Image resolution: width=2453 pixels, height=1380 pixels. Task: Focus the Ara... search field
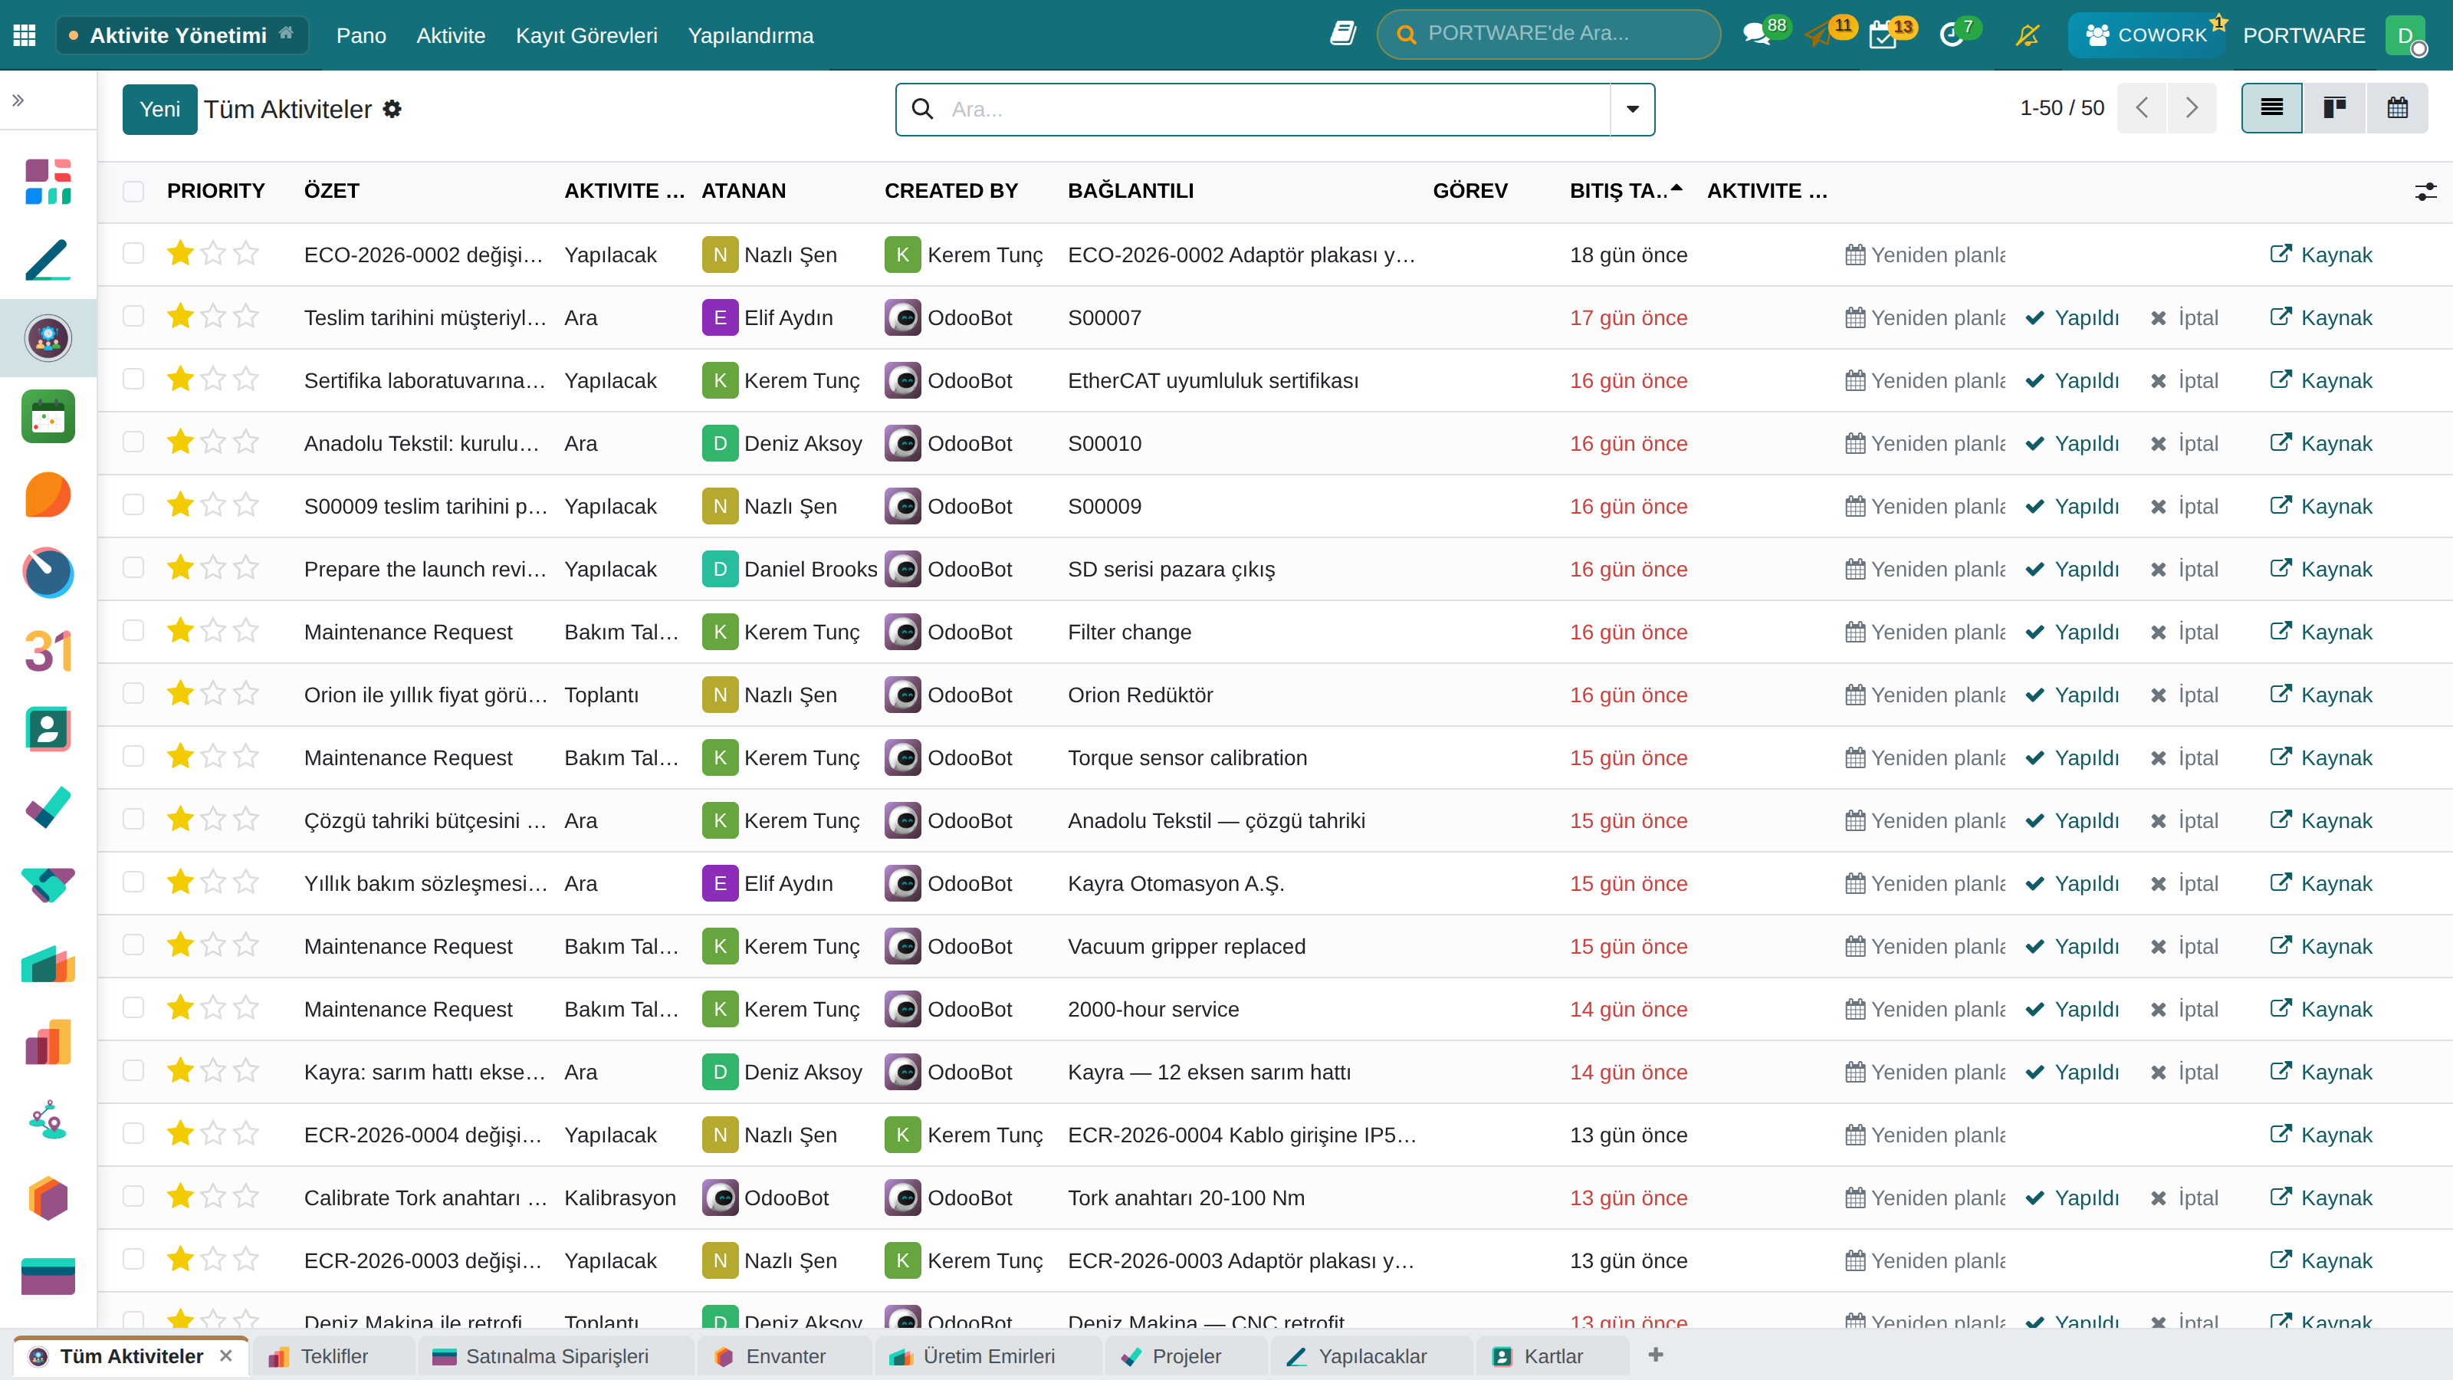[1276, 110]
